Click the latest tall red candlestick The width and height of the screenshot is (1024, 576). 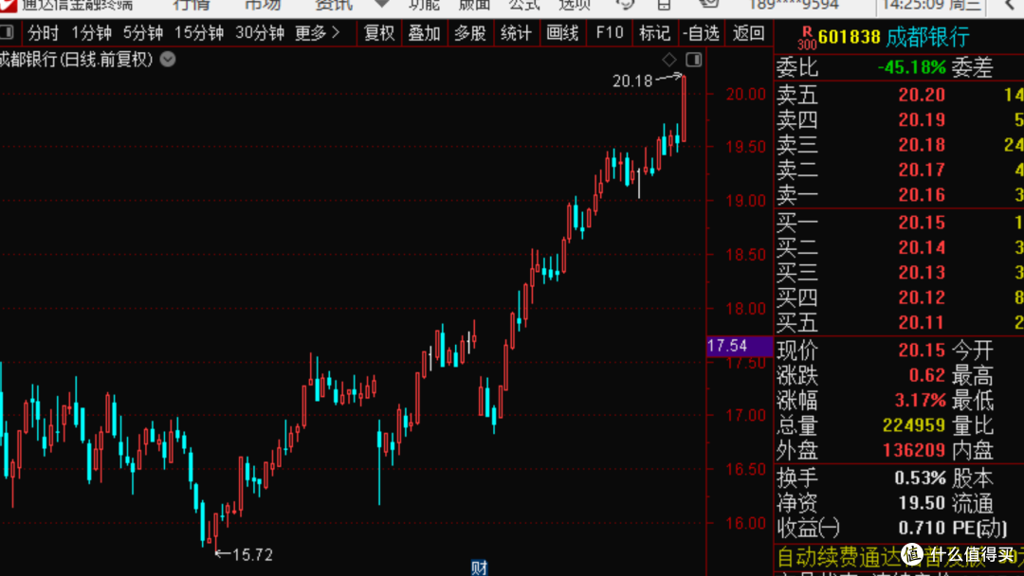[x=684, y=108]
